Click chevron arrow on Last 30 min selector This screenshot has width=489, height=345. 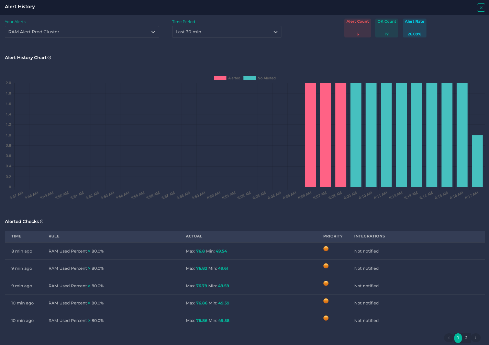(275, 32)
